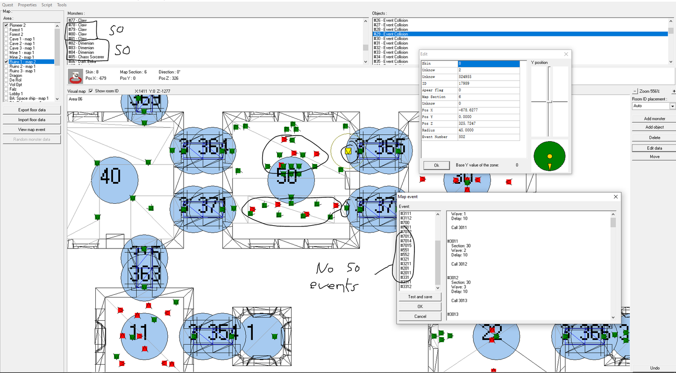Select the yellow event collision marker
Image resolution: width=676 pixels, height=373 pixels.
348,151
